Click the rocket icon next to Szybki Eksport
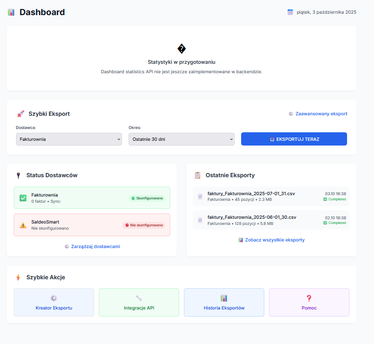374x344 pixels. pyautogui.click(x=20, y=114)
